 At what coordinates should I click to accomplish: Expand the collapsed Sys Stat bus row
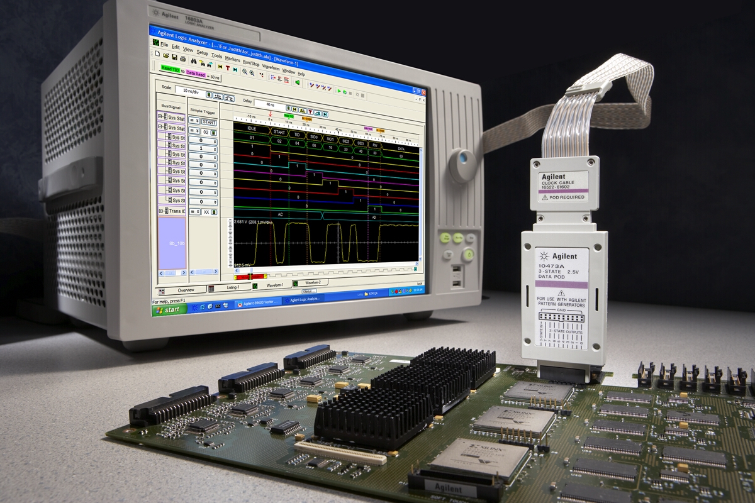tap(160, 117)
